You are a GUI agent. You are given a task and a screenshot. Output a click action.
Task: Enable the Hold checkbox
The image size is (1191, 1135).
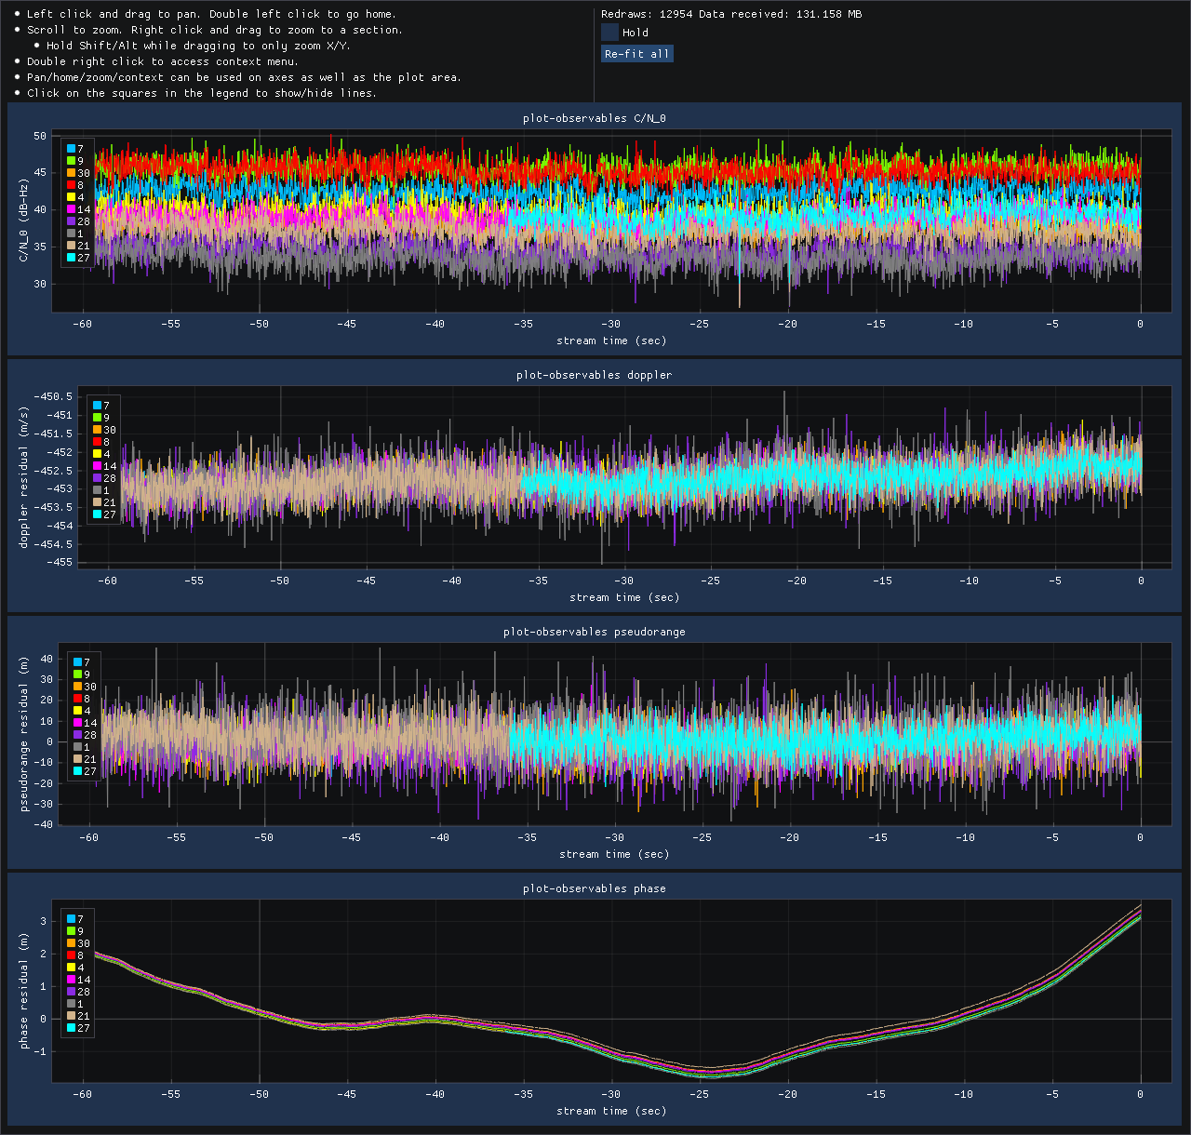tap(610, 33)
